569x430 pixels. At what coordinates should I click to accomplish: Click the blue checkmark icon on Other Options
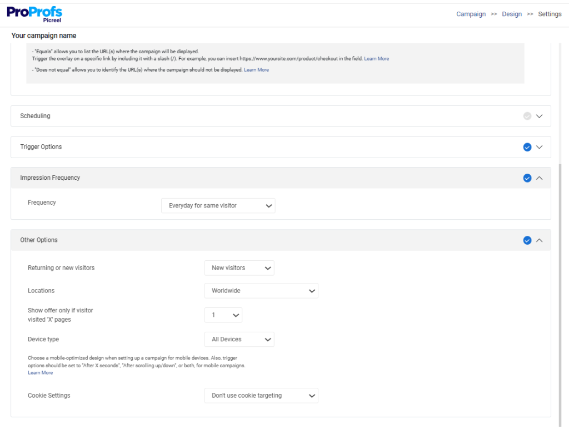[x=527, y=240]
